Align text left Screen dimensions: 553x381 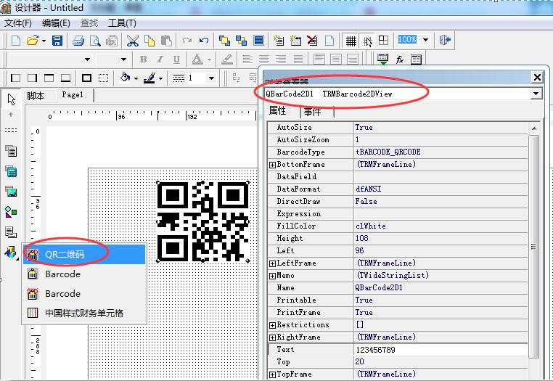click(247, 60)
